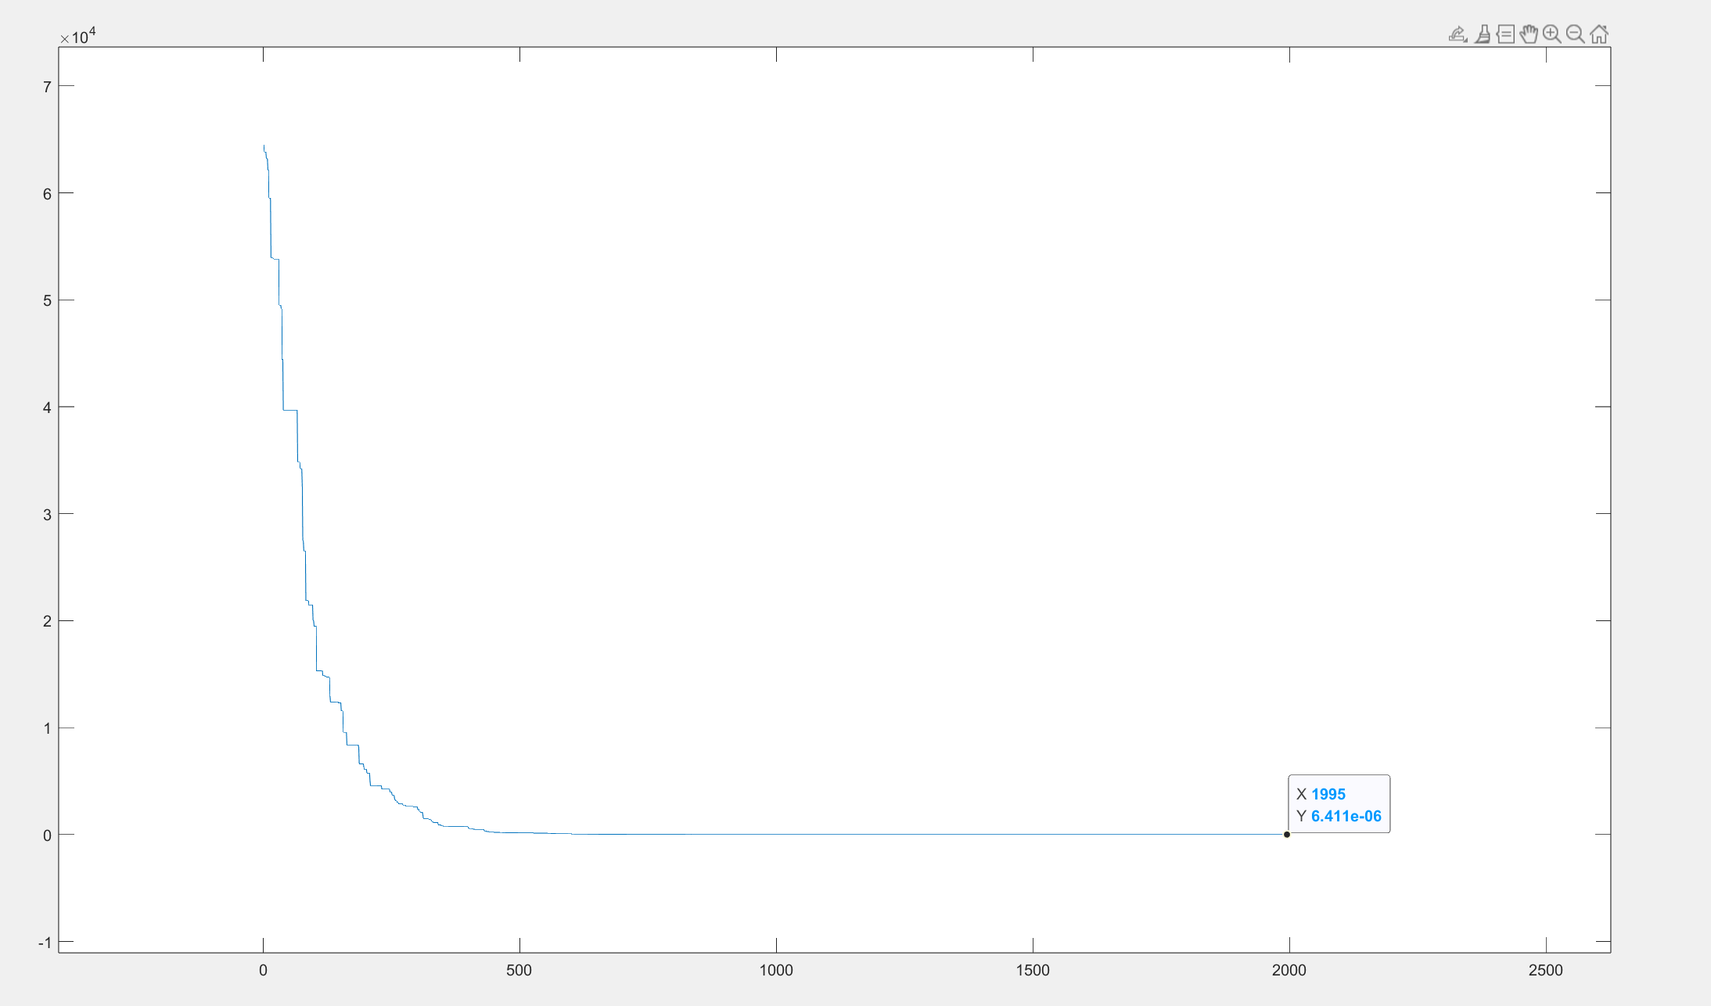Click the blue curve's steep descending section
This screenshot has height=1006, width=1711.
(x=303, y=508)
